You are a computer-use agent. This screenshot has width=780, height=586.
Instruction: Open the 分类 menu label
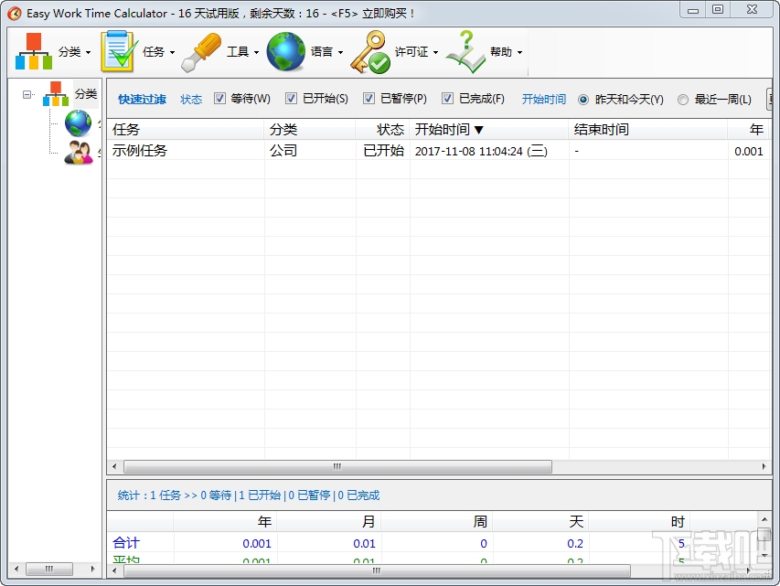(69, 52)
